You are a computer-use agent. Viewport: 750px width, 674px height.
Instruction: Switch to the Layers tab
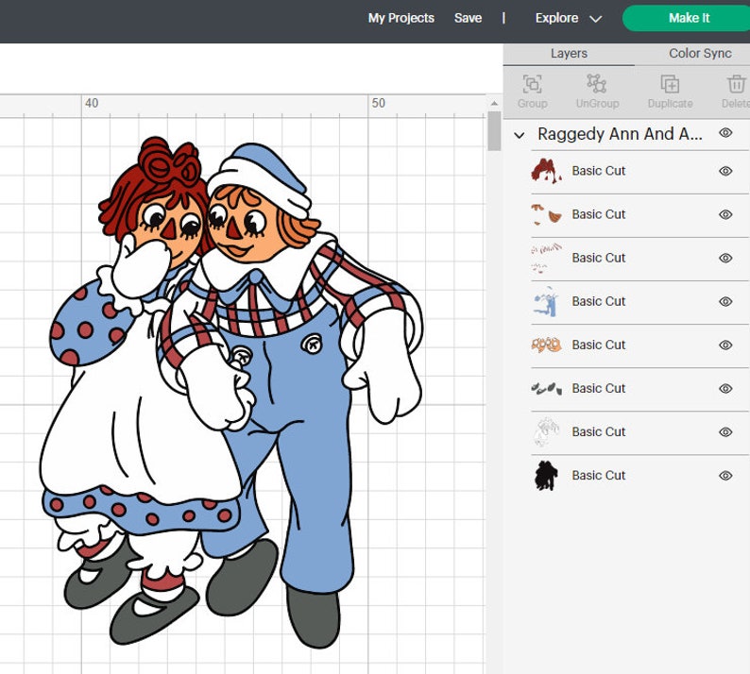569,53
